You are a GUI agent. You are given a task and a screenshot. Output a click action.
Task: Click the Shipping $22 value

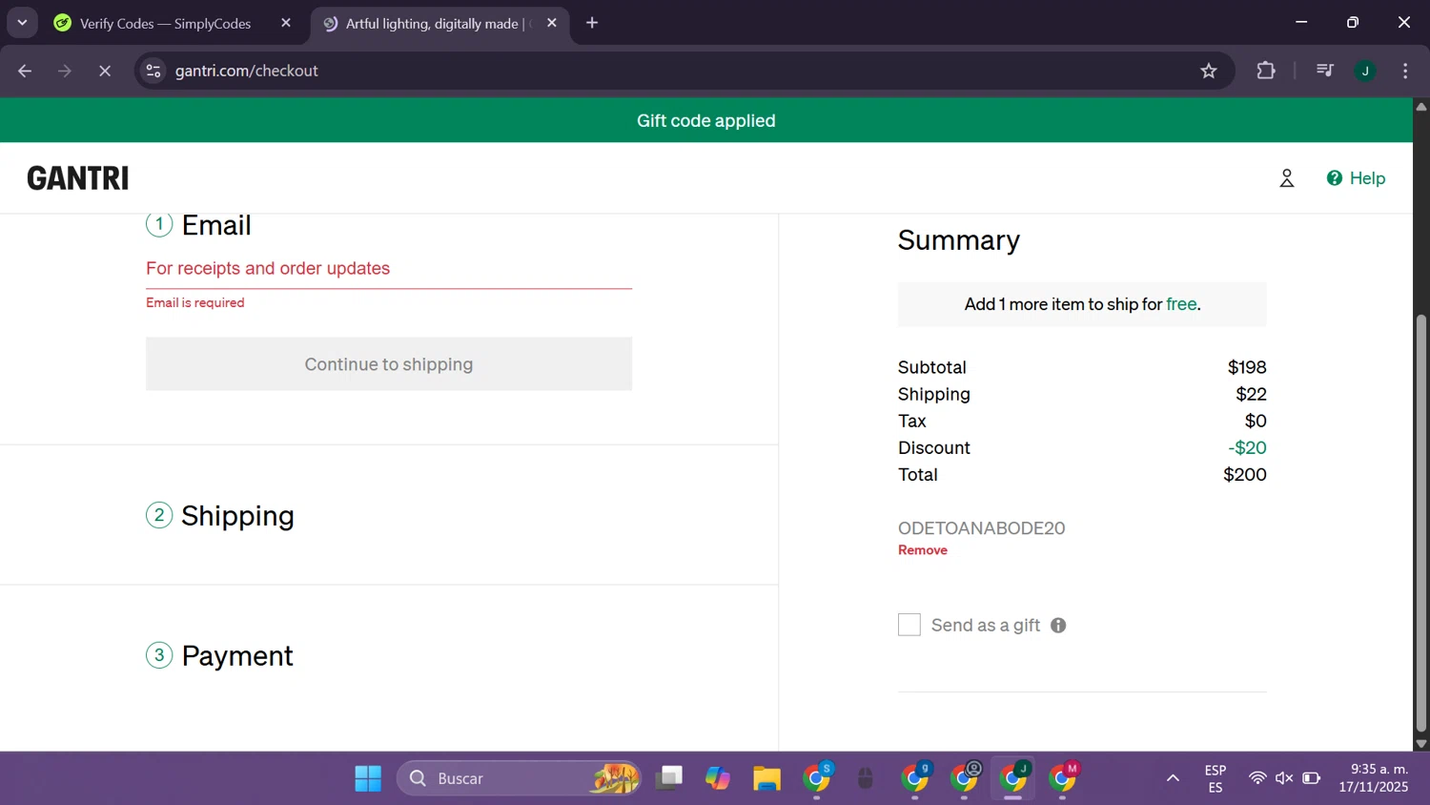click(x=1251, y=394)
